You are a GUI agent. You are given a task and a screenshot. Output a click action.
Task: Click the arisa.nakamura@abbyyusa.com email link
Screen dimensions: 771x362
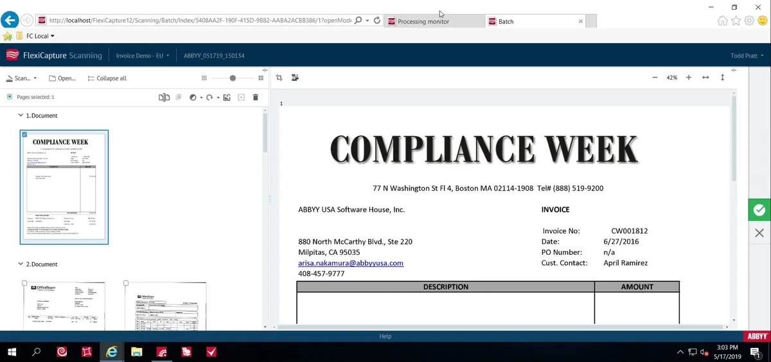click(x=351, y=263)
